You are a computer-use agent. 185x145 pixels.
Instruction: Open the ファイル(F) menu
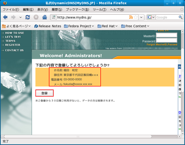click(x=11, y=10)
